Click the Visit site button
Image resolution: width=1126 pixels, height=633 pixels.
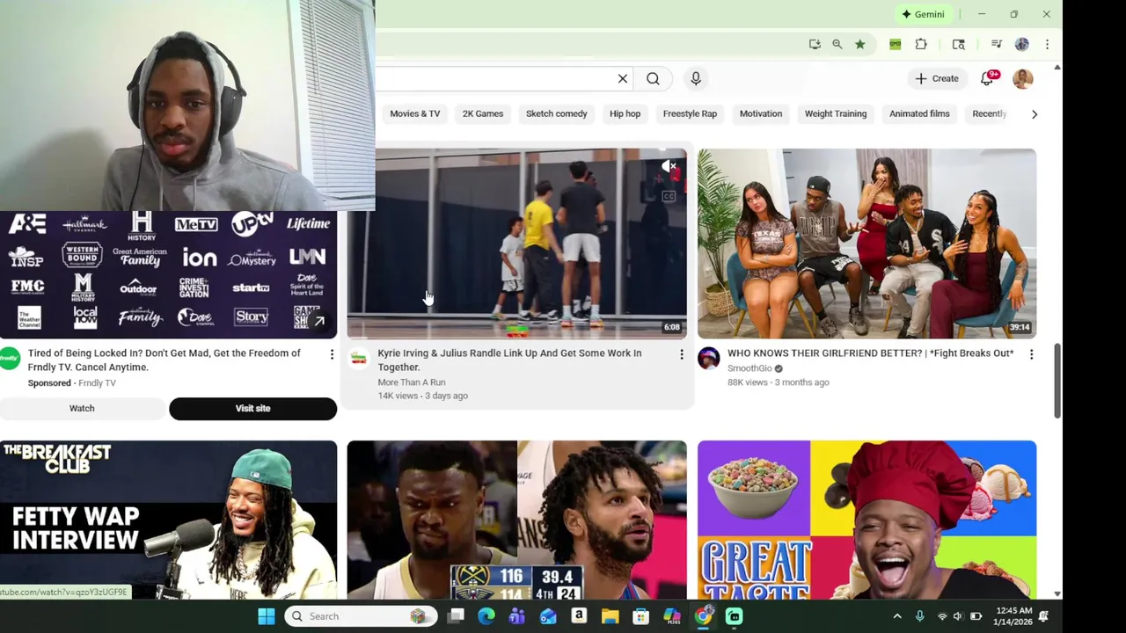click(x=252, y=409)
